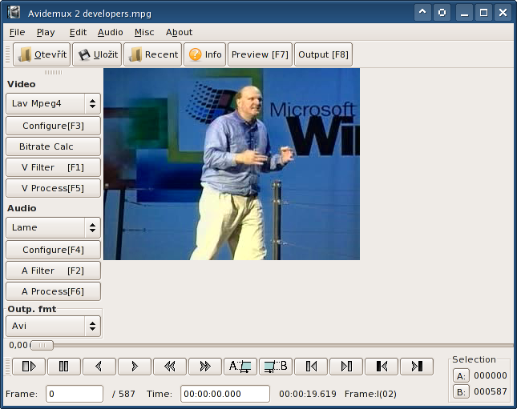
Task: Click the Play video button
Action: (29, 367)
